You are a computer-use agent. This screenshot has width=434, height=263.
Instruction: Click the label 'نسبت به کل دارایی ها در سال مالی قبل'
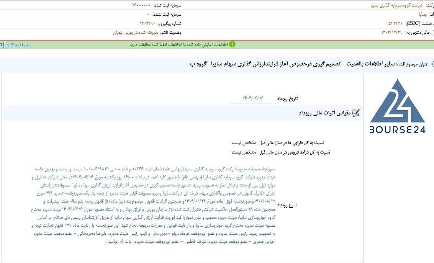(292, 143)
